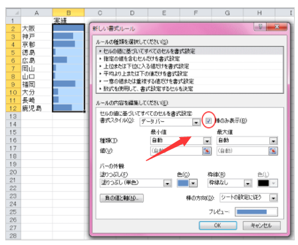This screenshot has height=245, width=298.
Task: Click the minimum 値 input field
Action: 176,151
